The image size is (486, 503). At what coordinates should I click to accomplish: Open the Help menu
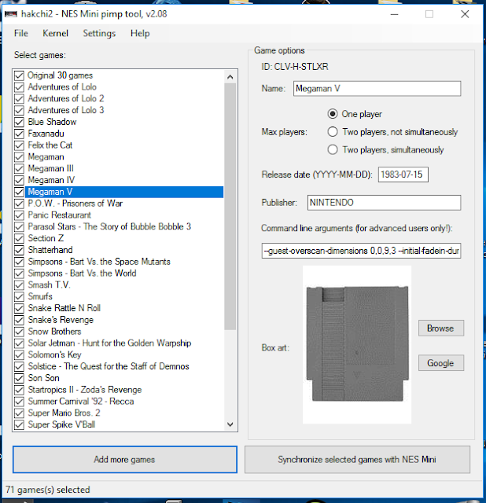[140, 34]
